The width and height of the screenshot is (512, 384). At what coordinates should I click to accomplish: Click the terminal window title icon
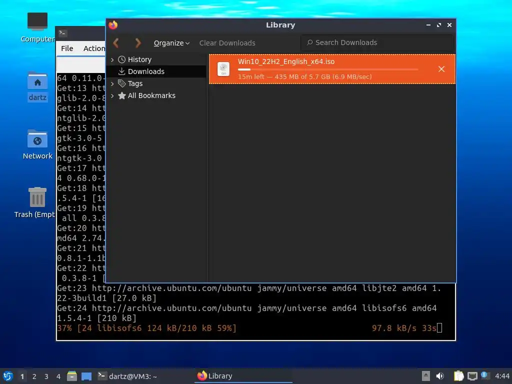pyautogui.click(x=62, y=33)
